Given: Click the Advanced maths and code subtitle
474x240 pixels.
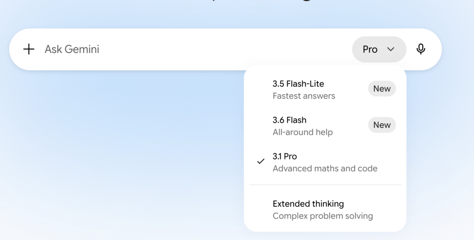Looking at the screenshot, I should (325, 168).
